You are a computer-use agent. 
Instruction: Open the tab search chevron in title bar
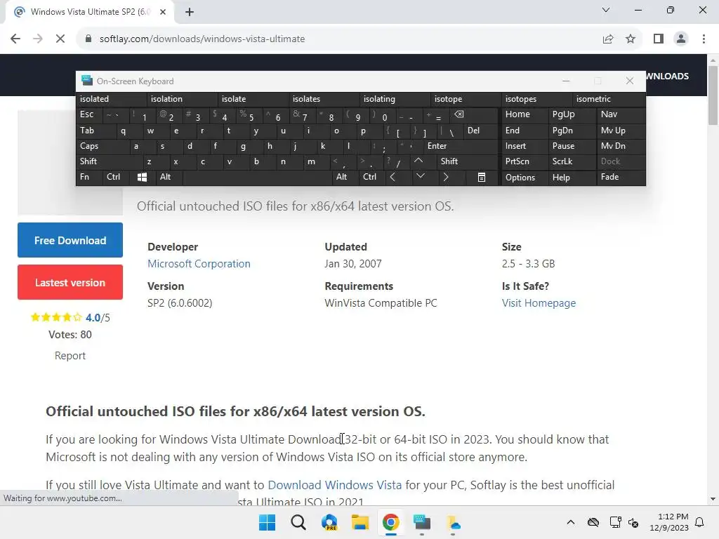(x=606, y=10)
